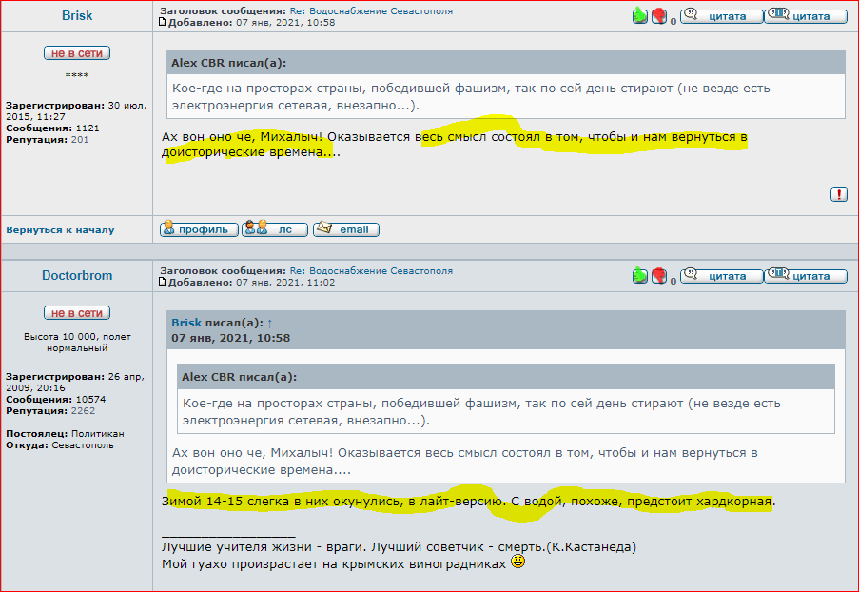The width and height of the screenshot is (859, 592).
Task: Click Doctorbrom's rank text Высота 10 000
Action: point(77,342)
